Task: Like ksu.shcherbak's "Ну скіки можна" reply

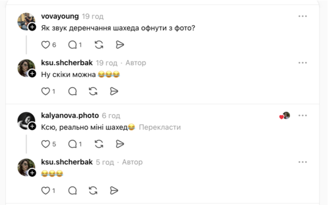Action: 46,91
